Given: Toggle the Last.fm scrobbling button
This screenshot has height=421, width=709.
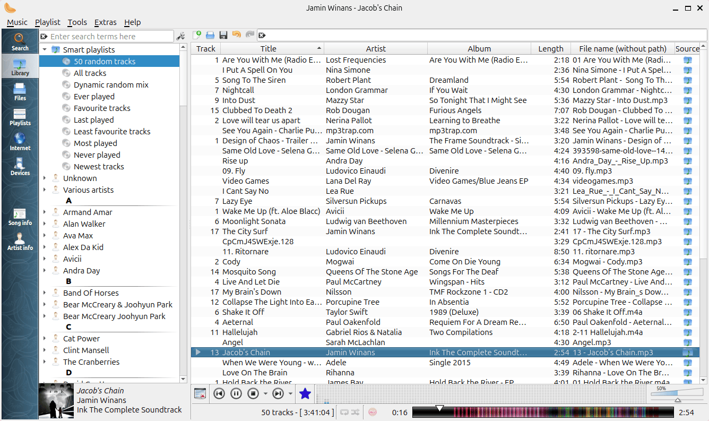Looking at the screenshot, I should 373,412.
